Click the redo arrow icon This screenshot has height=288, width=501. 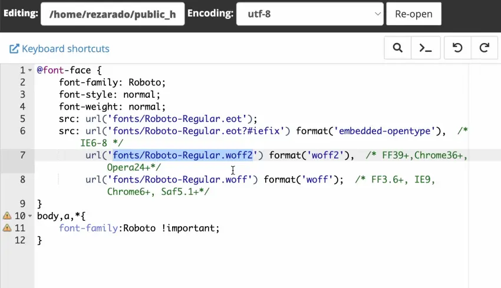(484, 48)
